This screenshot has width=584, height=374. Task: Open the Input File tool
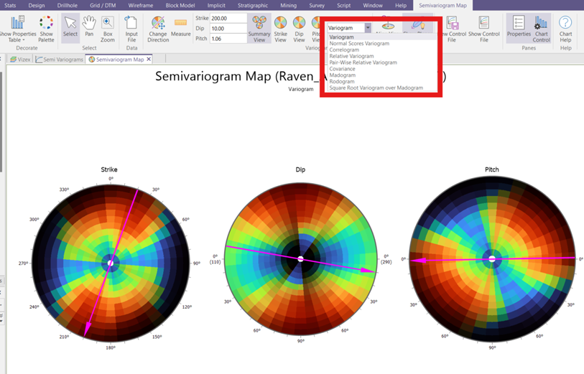pyautogui.click(x=131, y=27)
